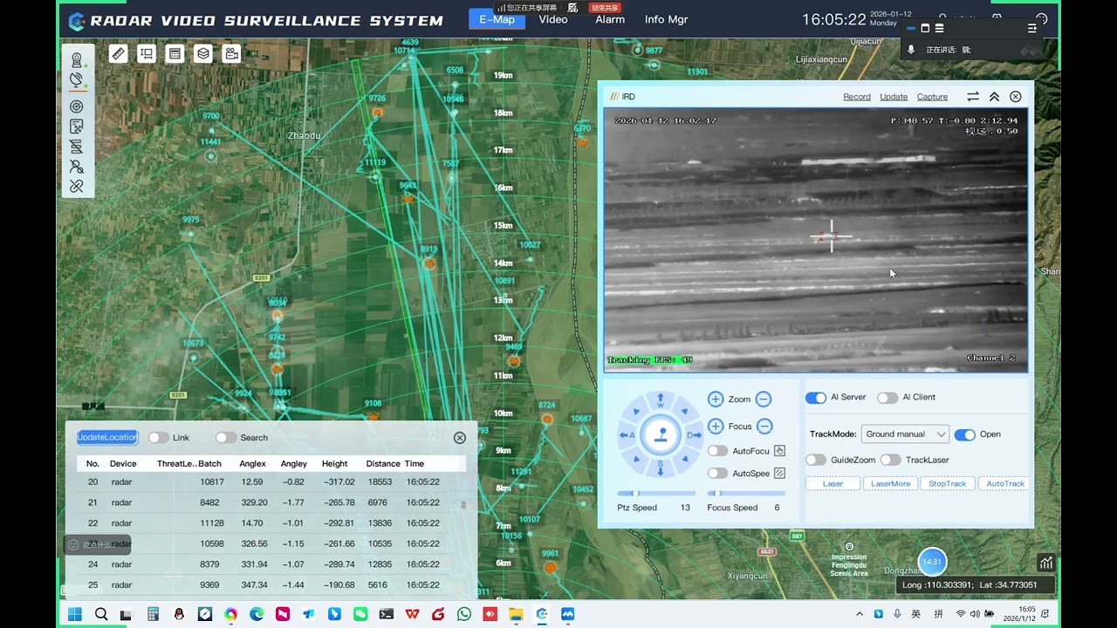The image size is (1117, 628).
Task: Collapse IRD panel with double chevron
Action: [994, 97]
